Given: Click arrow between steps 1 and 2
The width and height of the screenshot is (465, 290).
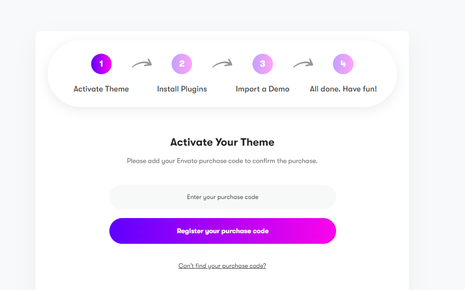Looking at the screenshot, I should (142, 64).
